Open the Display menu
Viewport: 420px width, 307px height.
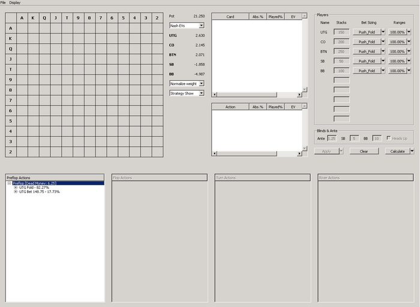(x=15, y=2)
